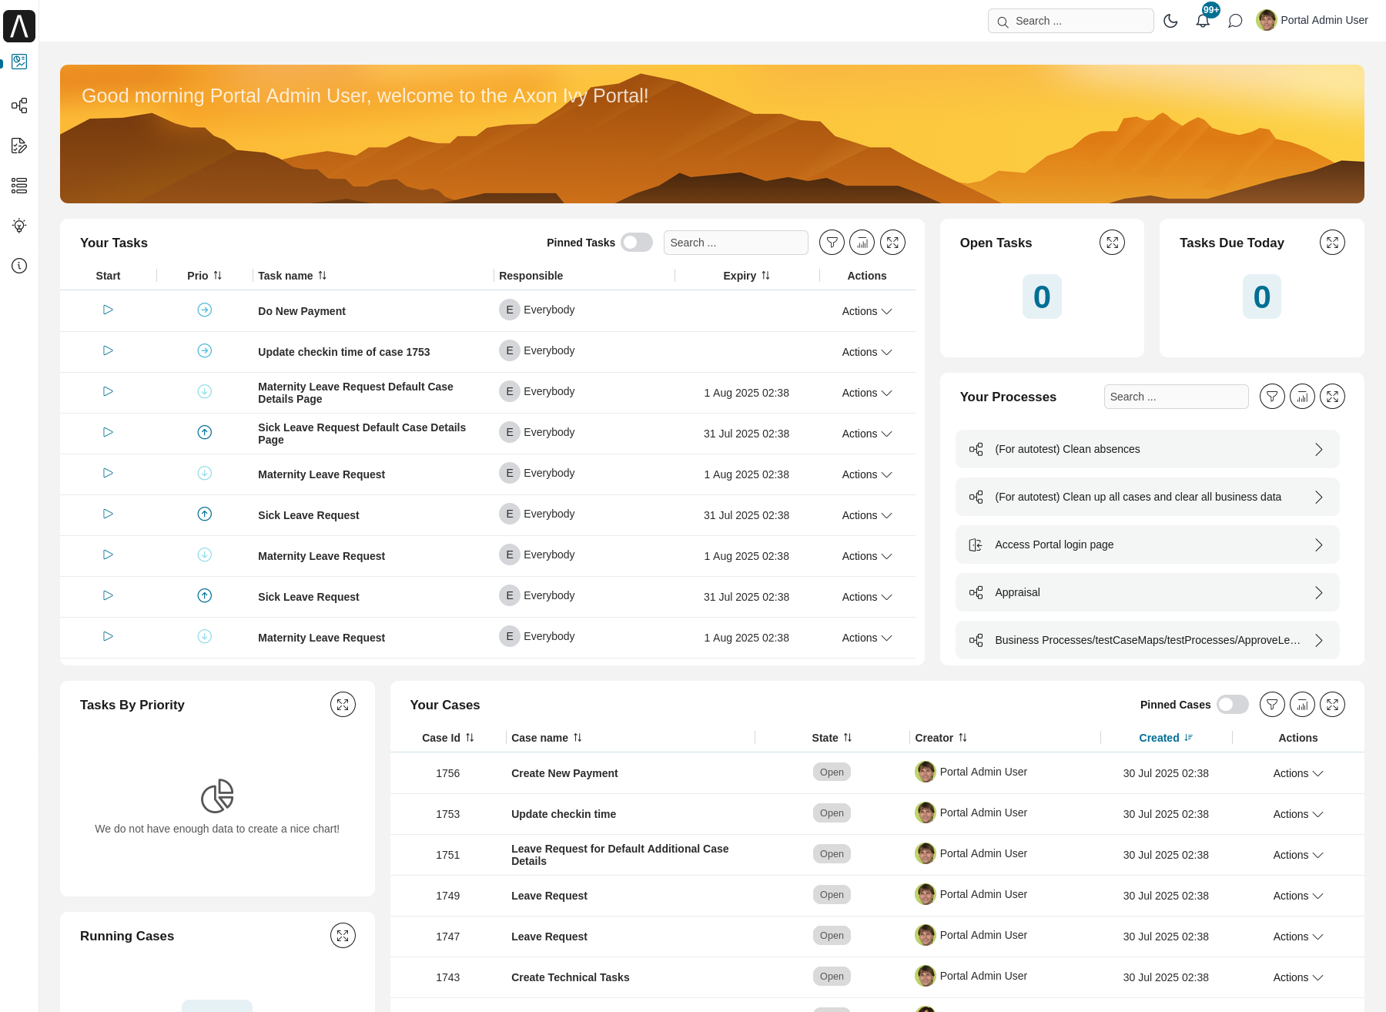This screenshot has height=1012, width=1386.
Task: Click the global search field in the header
Action: coord(1070,21)
